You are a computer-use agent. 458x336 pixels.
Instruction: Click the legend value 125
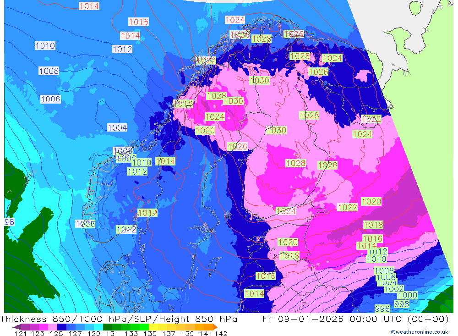tap(56, 333)
